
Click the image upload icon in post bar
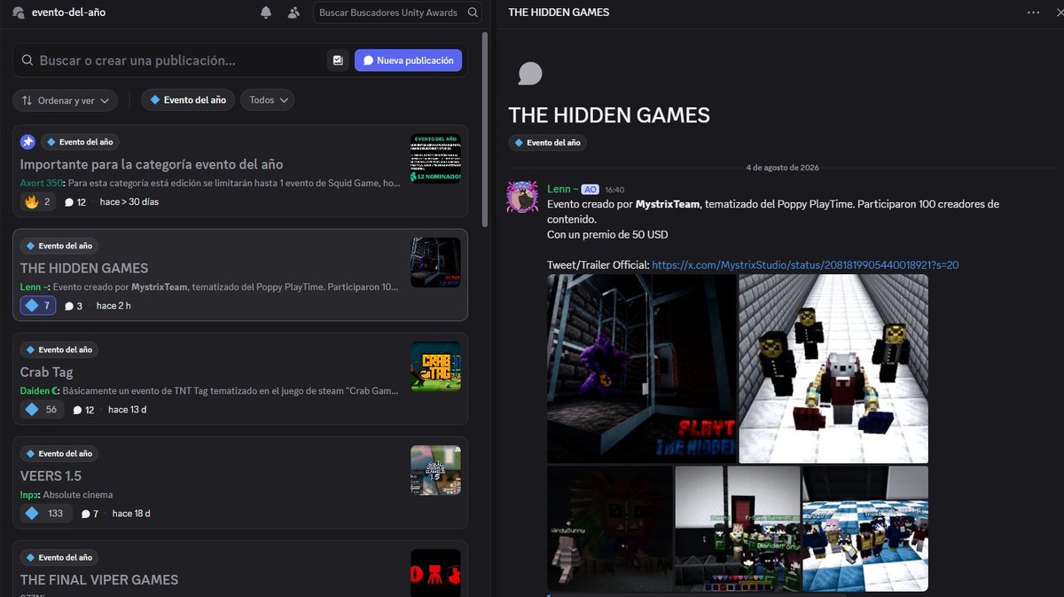(337, 60)
